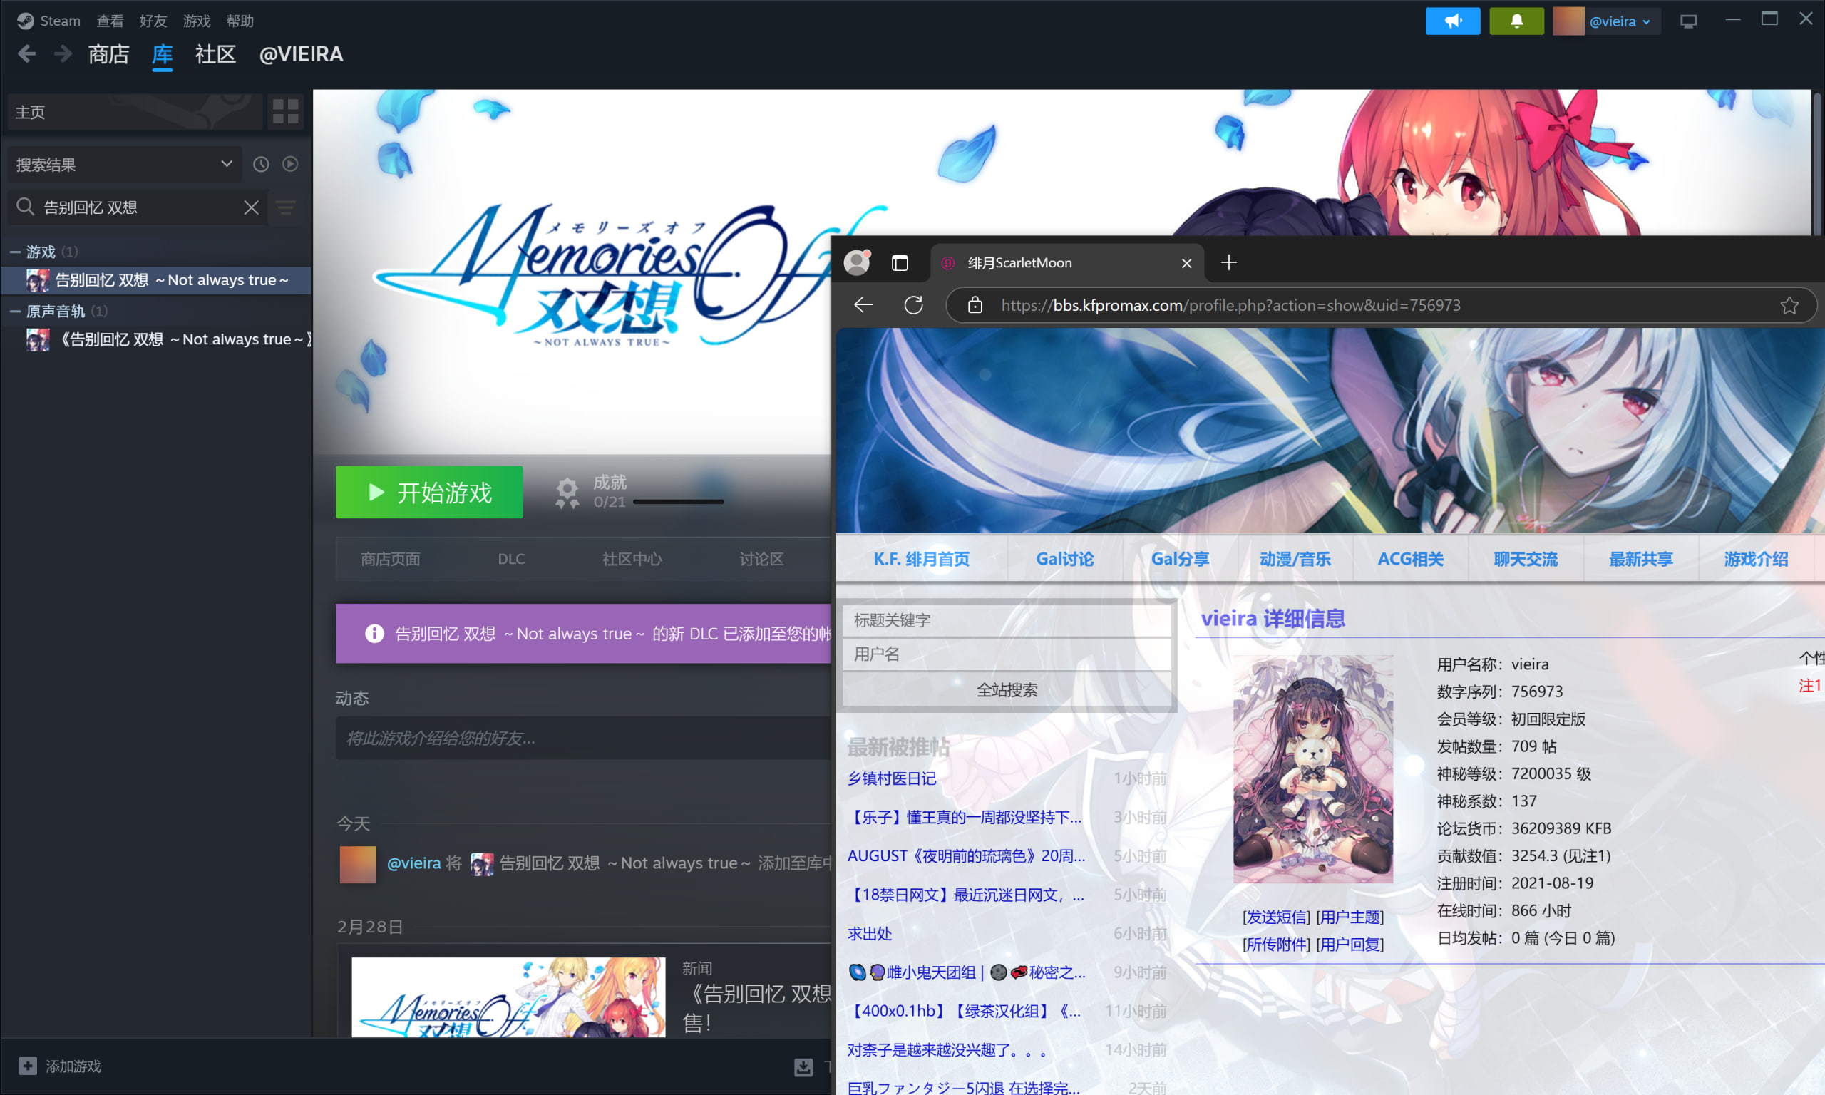
Task: Show recent games clock filter
Action: tap(261, 164)
